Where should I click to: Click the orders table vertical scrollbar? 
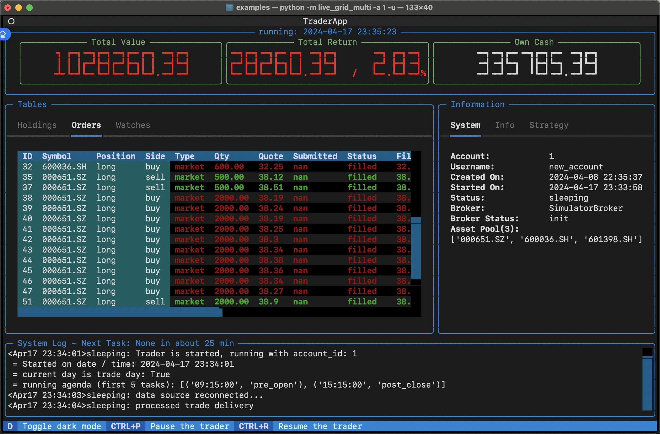[416, 249]
